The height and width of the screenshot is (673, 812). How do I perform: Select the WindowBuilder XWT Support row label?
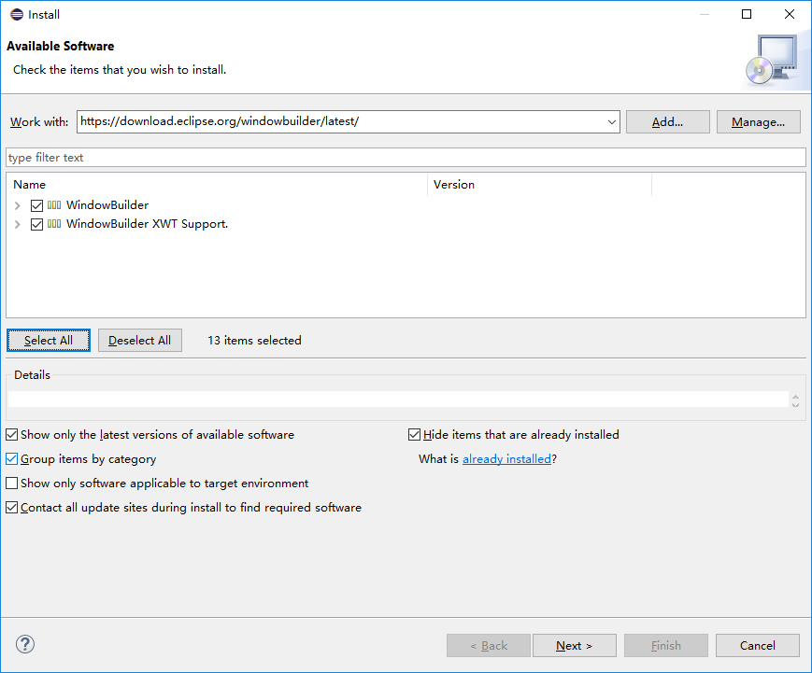[x=147, y=223]
